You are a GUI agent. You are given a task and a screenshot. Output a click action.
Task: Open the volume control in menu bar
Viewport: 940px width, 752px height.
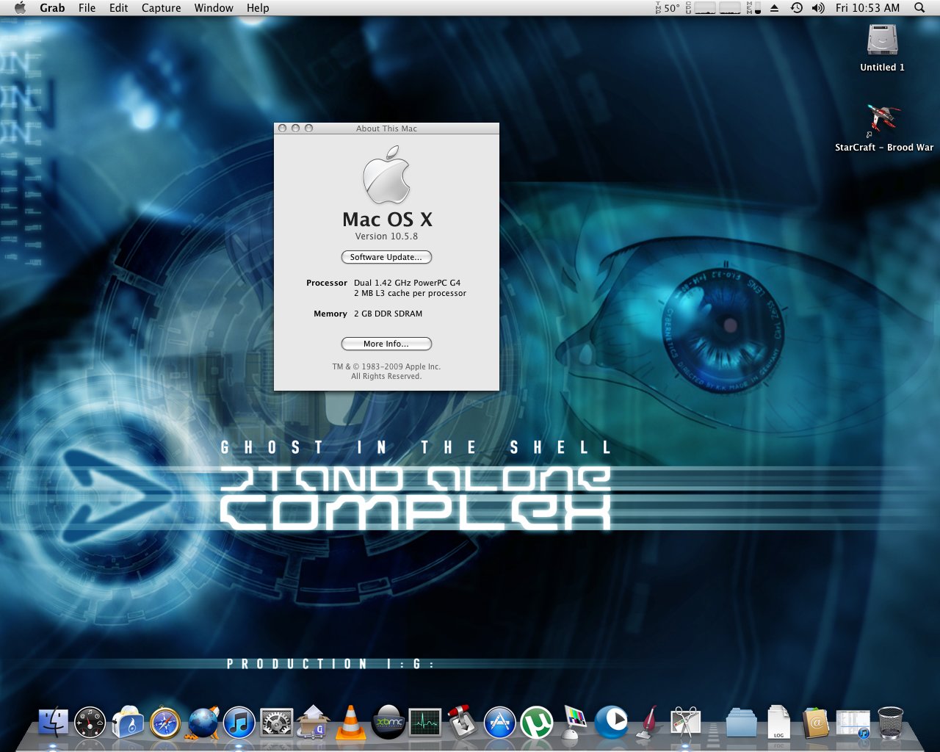coord(818,8)
